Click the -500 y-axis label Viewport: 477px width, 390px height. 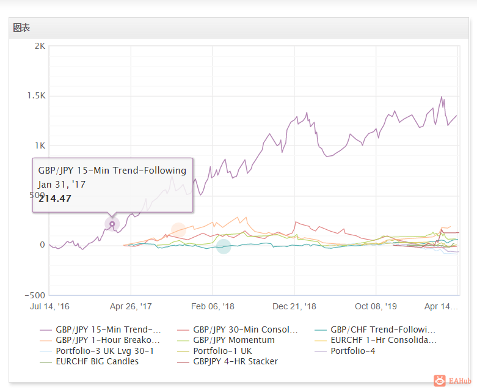(35, 295)
